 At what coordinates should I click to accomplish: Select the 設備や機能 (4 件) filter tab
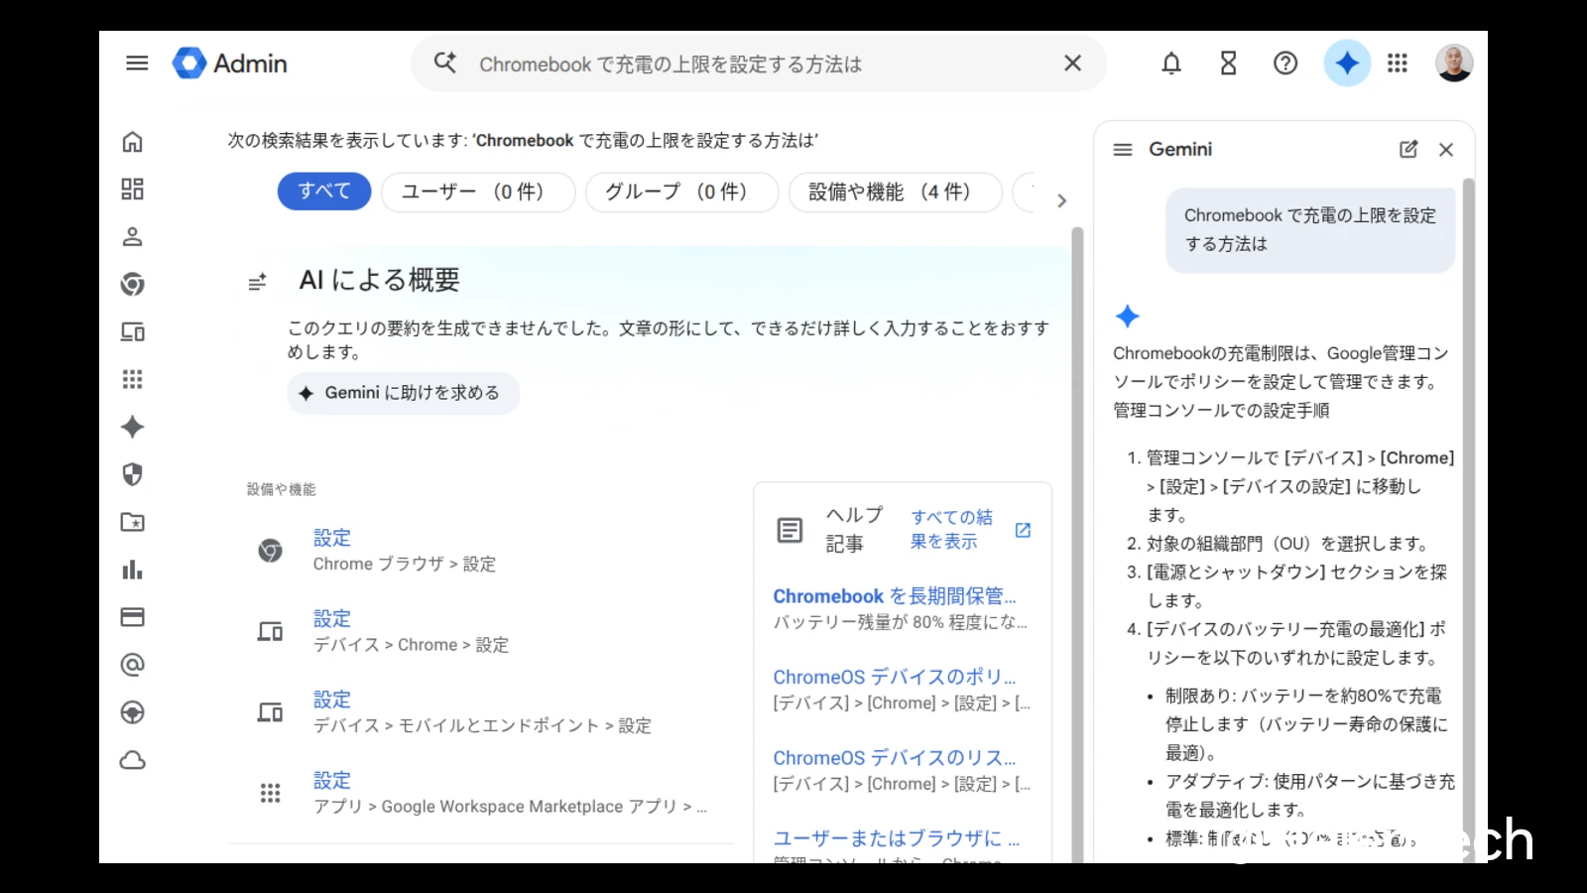[895, 191]
